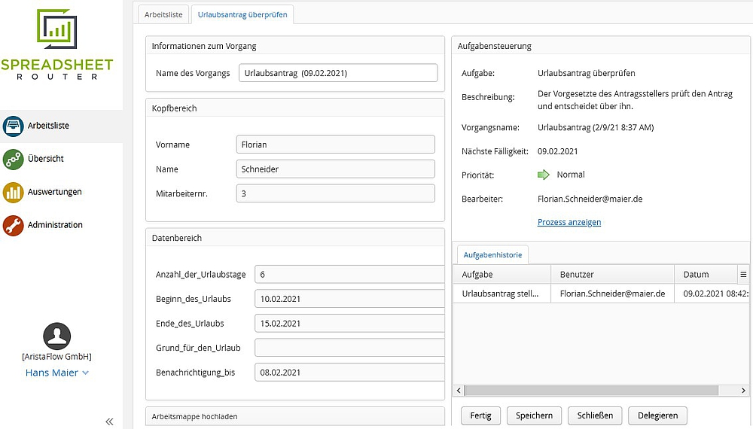Screen dimensions: 753x429
Task: Click the Speichern button
Action: tap(534, 415)
